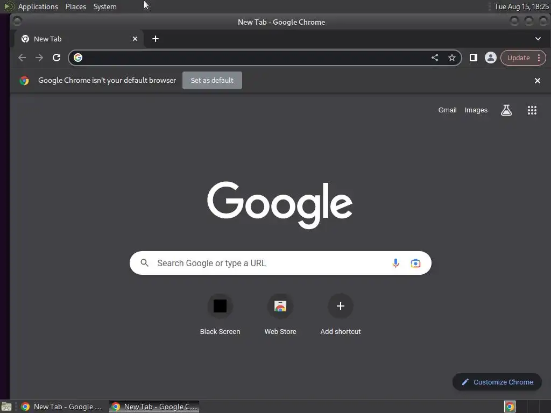
Task: Go back with the back arrow
Action: tap(22, 58)
